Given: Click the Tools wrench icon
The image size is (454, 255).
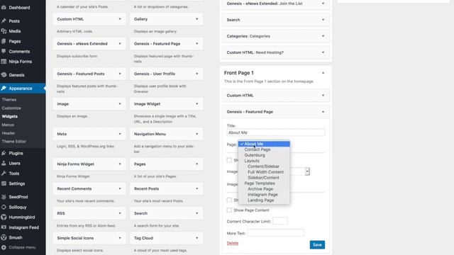Looking at the screenshot, I should point(4,173).
